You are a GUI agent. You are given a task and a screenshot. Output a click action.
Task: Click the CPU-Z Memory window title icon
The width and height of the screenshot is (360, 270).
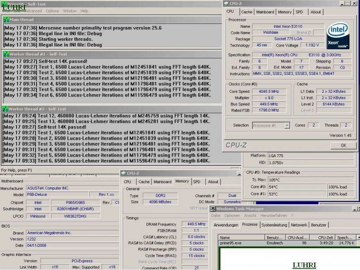124,173
